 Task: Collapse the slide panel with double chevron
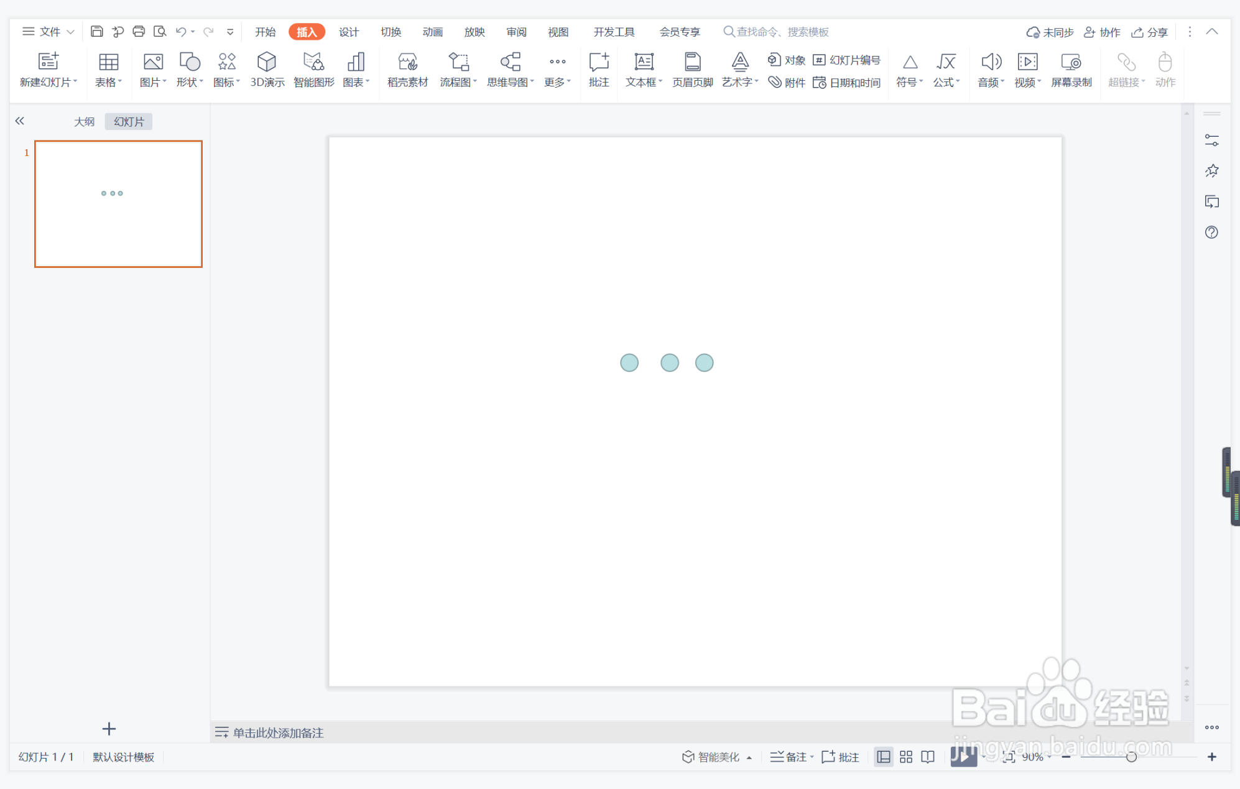coord(20,121)
